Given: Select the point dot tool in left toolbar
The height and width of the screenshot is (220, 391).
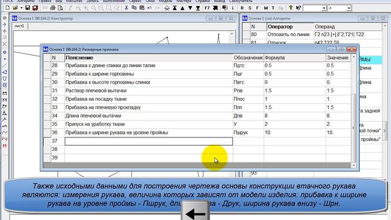Looking at the screenshot, I should [4, 59].
